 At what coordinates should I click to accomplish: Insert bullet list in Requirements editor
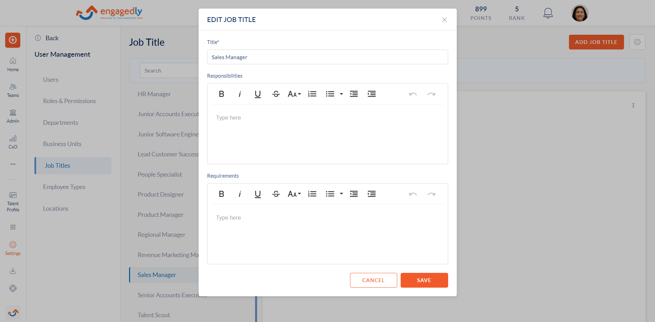(x=330, y=194)
